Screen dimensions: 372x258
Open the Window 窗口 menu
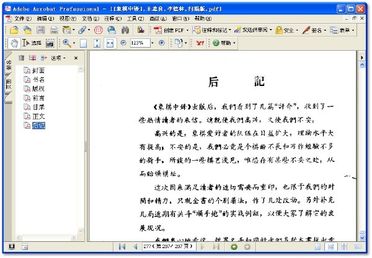tap(180, 19)
